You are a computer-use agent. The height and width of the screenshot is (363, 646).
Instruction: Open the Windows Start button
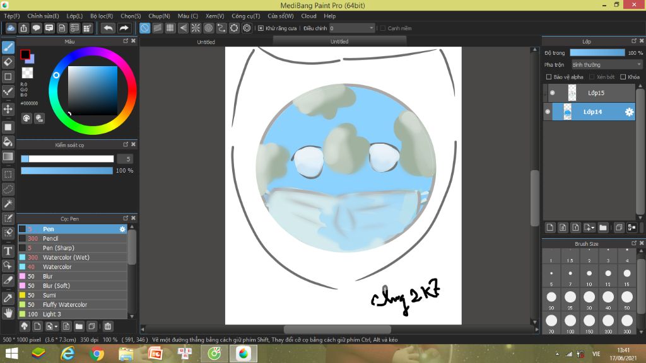click(11, 354)
